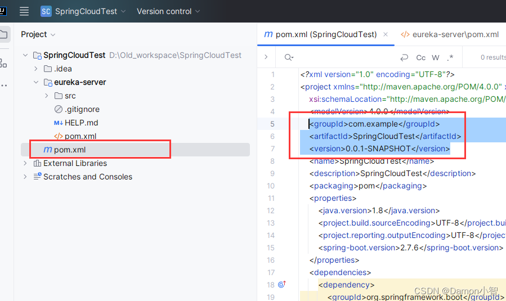Click the new line icon in search field
The width and height of the screenshot is (506, 301).
point(404,57)
